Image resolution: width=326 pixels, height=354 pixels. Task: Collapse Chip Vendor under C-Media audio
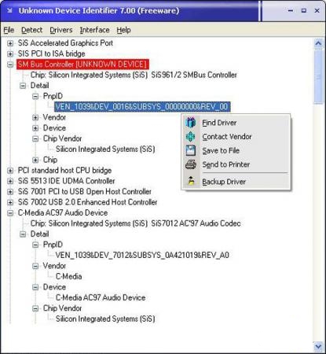click(x=35, y=308)
